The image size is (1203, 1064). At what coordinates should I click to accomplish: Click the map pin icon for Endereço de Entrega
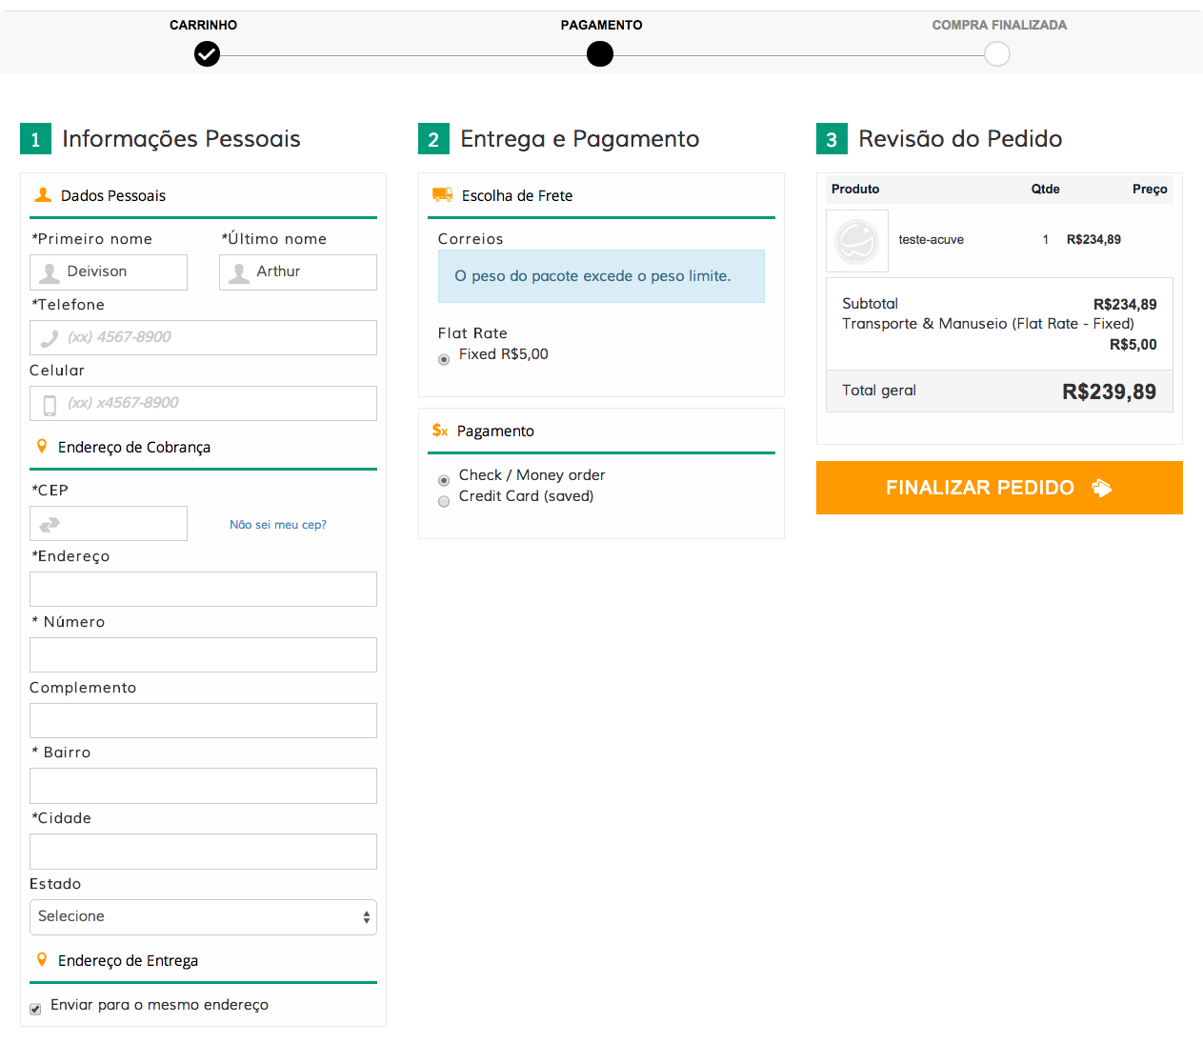pyautogui.click(x=42, y=960)
